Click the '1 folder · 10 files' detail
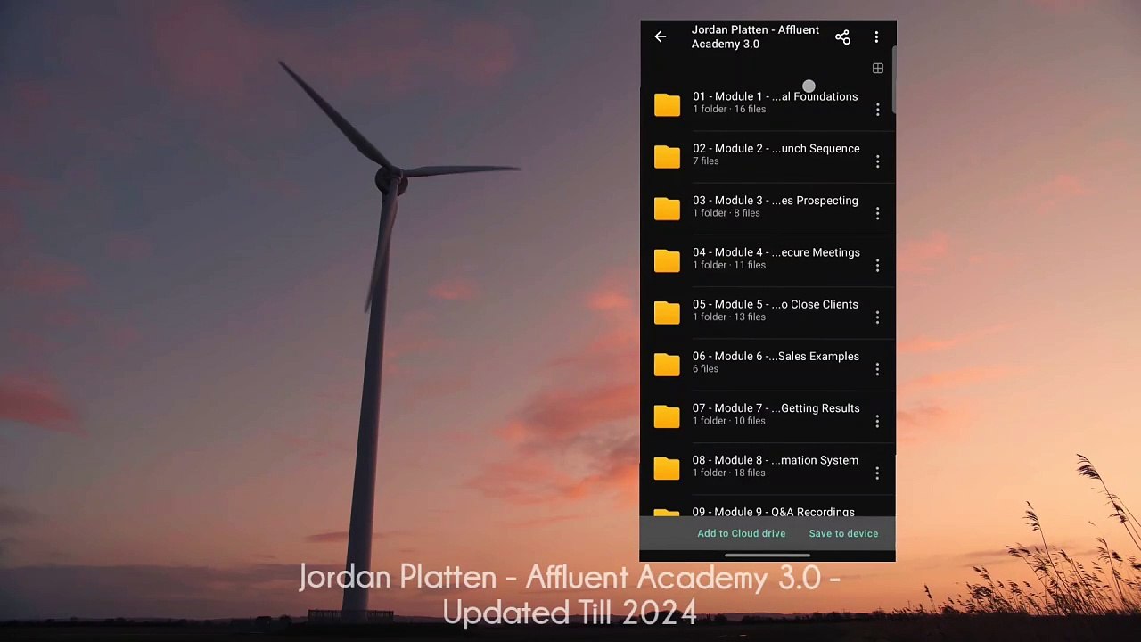Screen dimensions: 1141x642 729,421
